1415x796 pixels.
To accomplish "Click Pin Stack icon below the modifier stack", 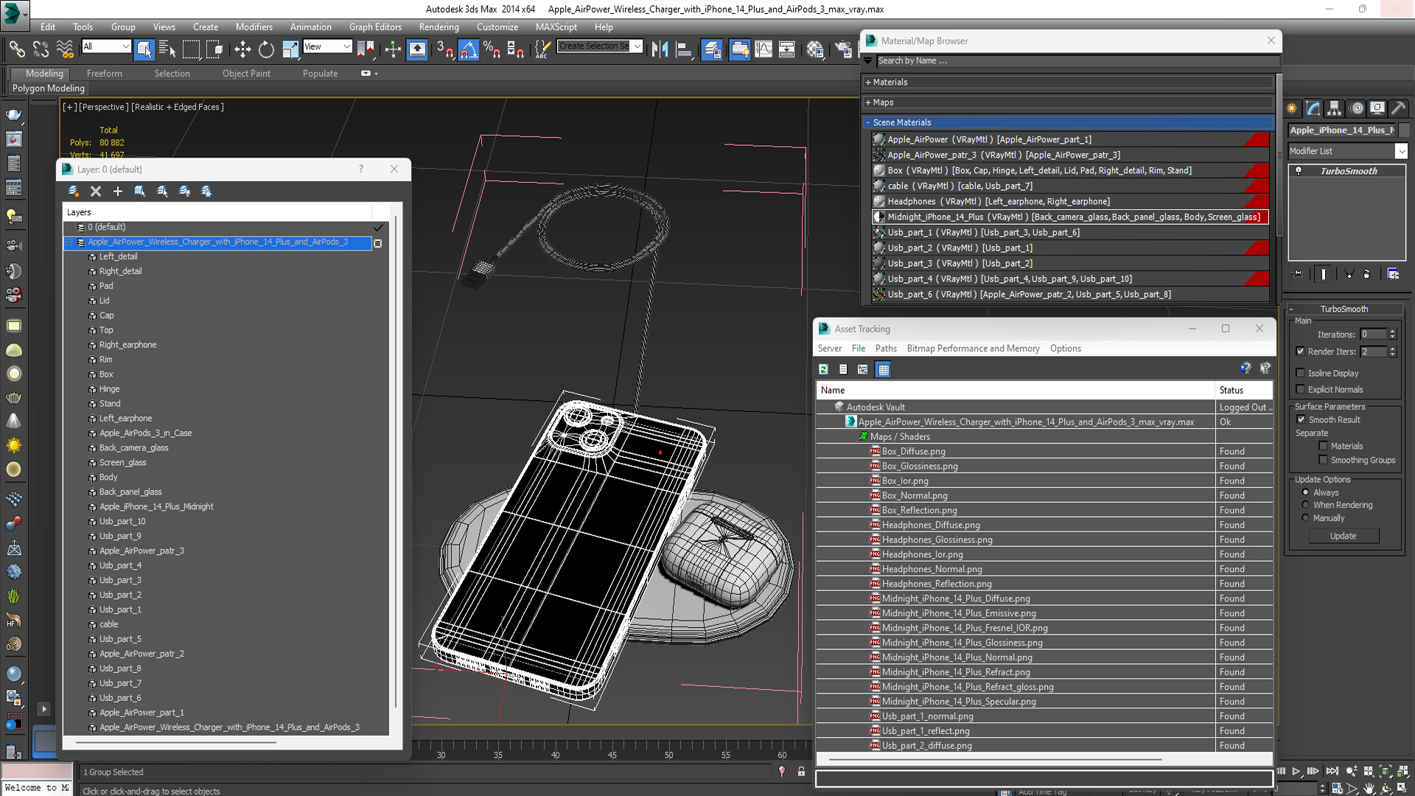I will [x=1298, y=273].
